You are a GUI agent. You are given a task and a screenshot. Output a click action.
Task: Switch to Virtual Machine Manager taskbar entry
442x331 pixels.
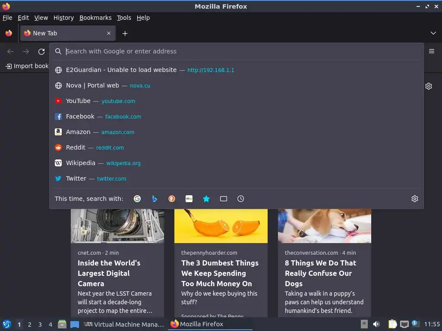[124, 324]
